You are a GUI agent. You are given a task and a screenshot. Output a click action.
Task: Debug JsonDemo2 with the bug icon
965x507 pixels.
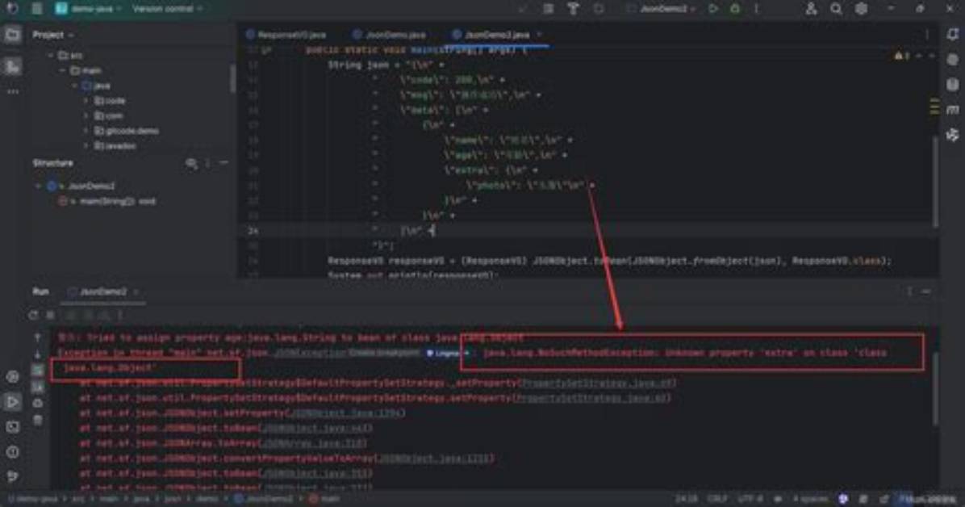tap(735, 9)
